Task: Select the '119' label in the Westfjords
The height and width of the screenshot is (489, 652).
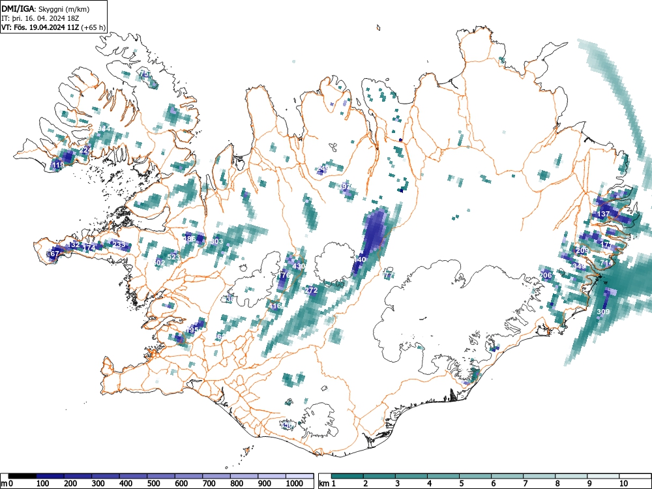Action: [x=58, y=165]
